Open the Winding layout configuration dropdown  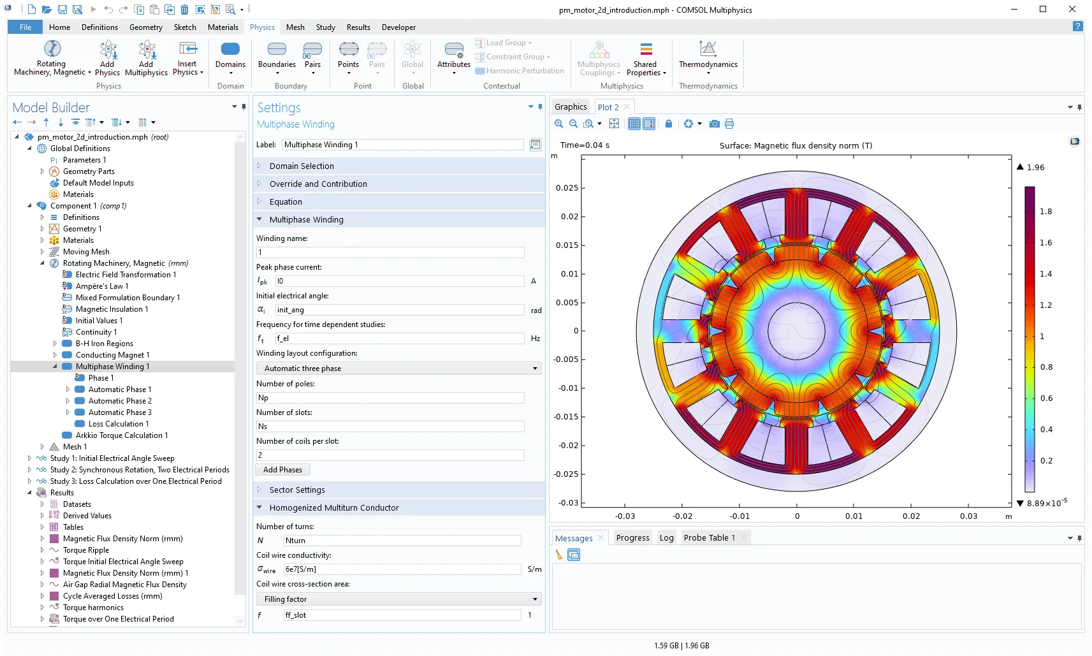pyautogui.click(x=398, y=368)
